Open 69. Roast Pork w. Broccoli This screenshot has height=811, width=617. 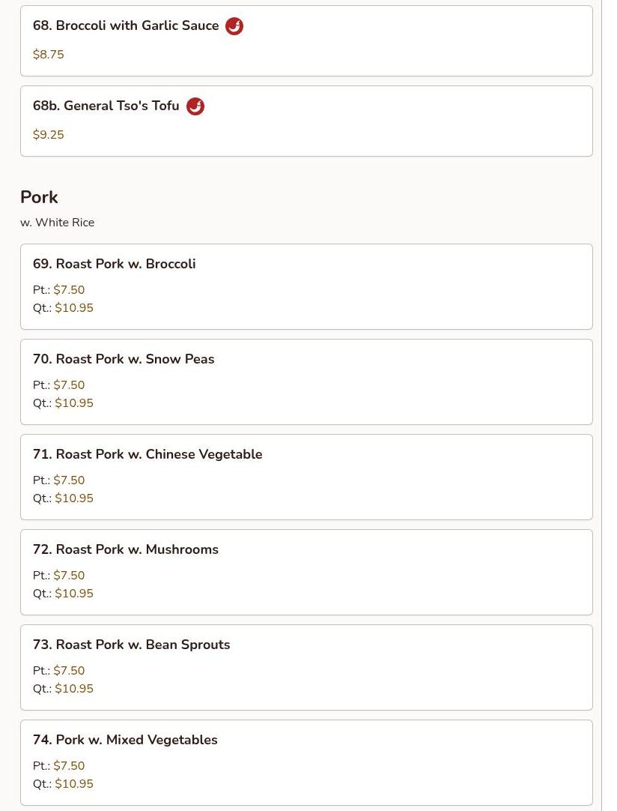point(115,264)
